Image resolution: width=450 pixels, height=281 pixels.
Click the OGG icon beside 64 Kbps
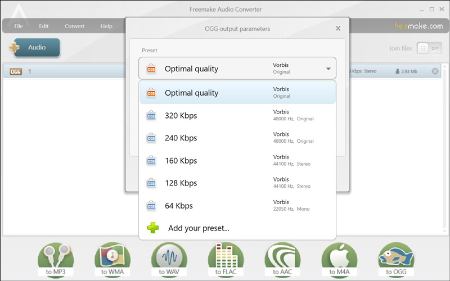click(x=151, y=206)
